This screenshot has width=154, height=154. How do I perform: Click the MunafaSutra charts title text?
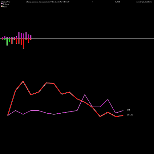coord(48,2)
